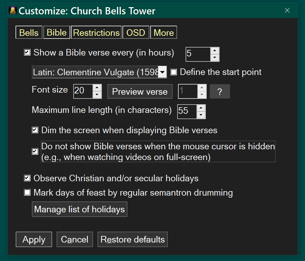Decrease Bible verse hours interval
305x261 pixels.
coord(215,58)
